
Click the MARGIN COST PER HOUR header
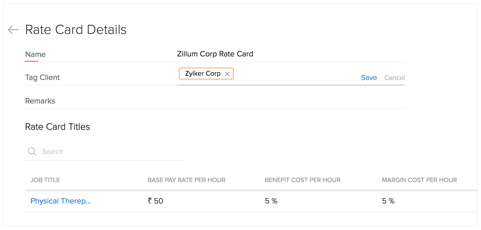tap(419, 180)
